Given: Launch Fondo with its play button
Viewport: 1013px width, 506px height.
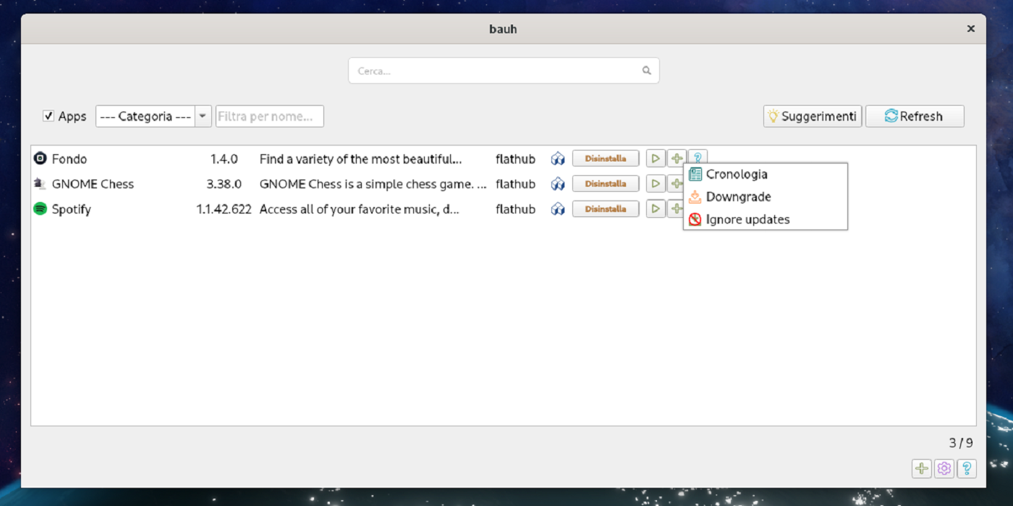Looking at the screenshot, I should coord(656,159).
